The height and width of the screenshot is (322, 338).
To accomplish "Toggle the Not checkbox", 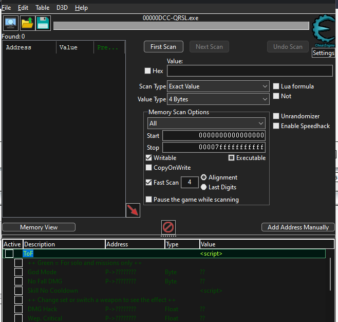I will click(x=276, y=96).
